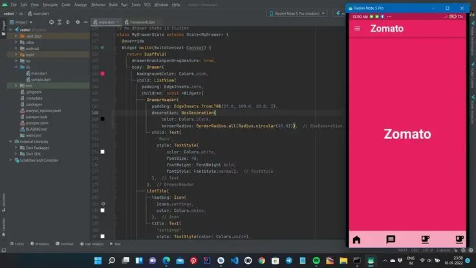Switch to framework.dart editor tab
Screen dimensions: 476x268
[x=142, y=22]
